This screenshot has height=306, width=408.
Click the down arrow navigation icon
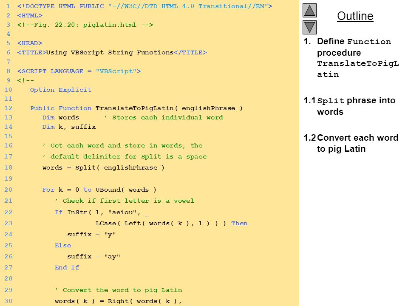coord(309,27)
